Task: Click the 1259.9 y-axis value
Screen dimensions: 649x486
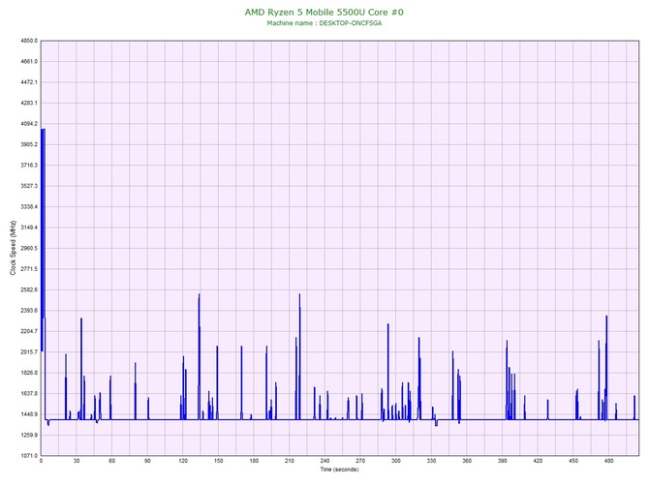Action: (x=28, y=435)
